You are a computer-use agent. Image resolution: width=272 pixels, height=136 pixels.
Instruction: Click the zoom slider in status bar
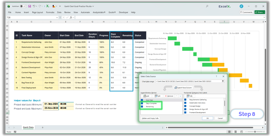point(254,132)
